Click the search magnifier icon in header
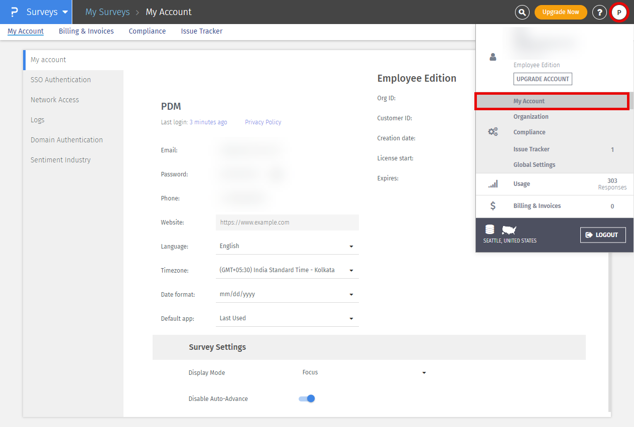Viewport: 634px width, 427px height. coord(522,12)
